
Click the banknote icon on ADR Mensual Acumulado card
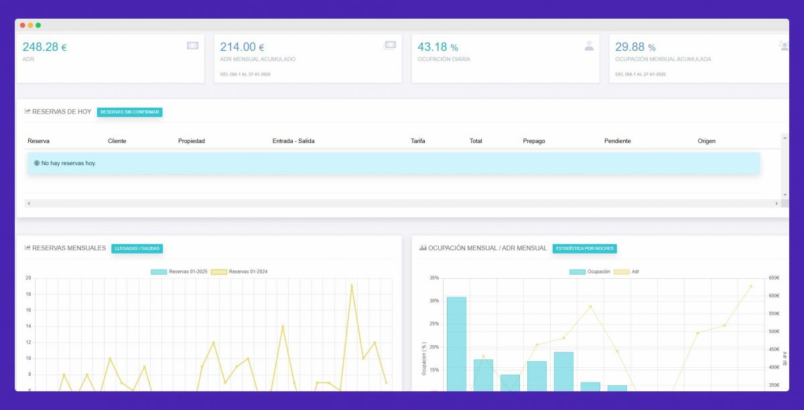(390, 45)
